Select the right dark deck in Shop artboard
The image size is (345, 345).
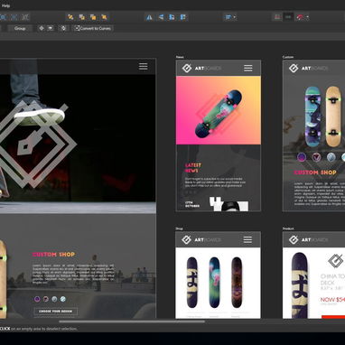pyautogui.click(x=237, y=282)
